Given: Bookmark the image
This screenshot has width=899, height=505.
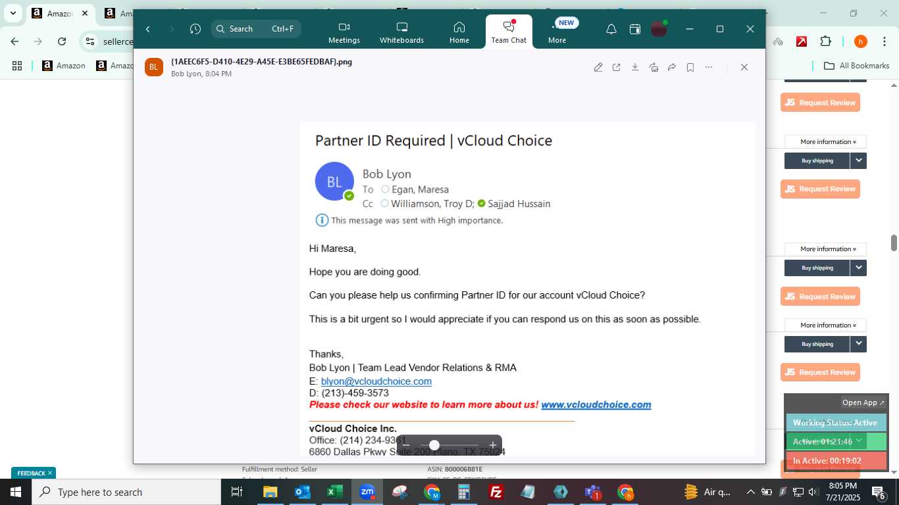Looking at the screenshot, I should tap(690, 67).
